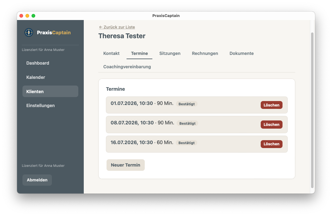Image resolution: width=332 pixels, height=216 pixels.
Task: Click the PraxisCaptain compass logo icon
Action: click(x=29, y=32)
